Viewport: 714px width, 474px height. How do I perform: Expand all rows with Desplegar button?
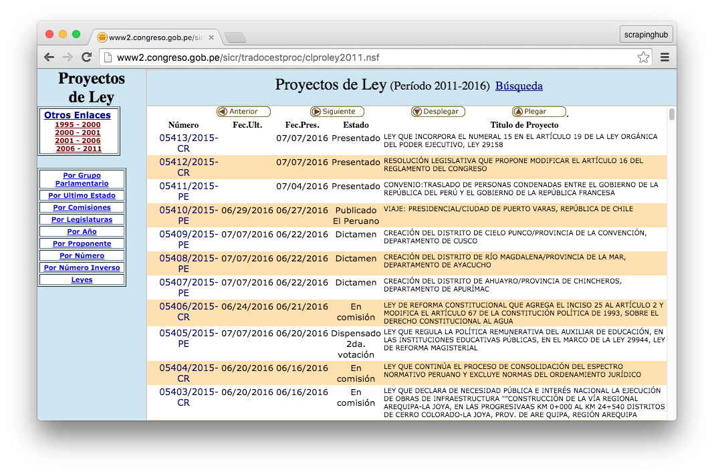pyautogui.click(x=438, y=112)
